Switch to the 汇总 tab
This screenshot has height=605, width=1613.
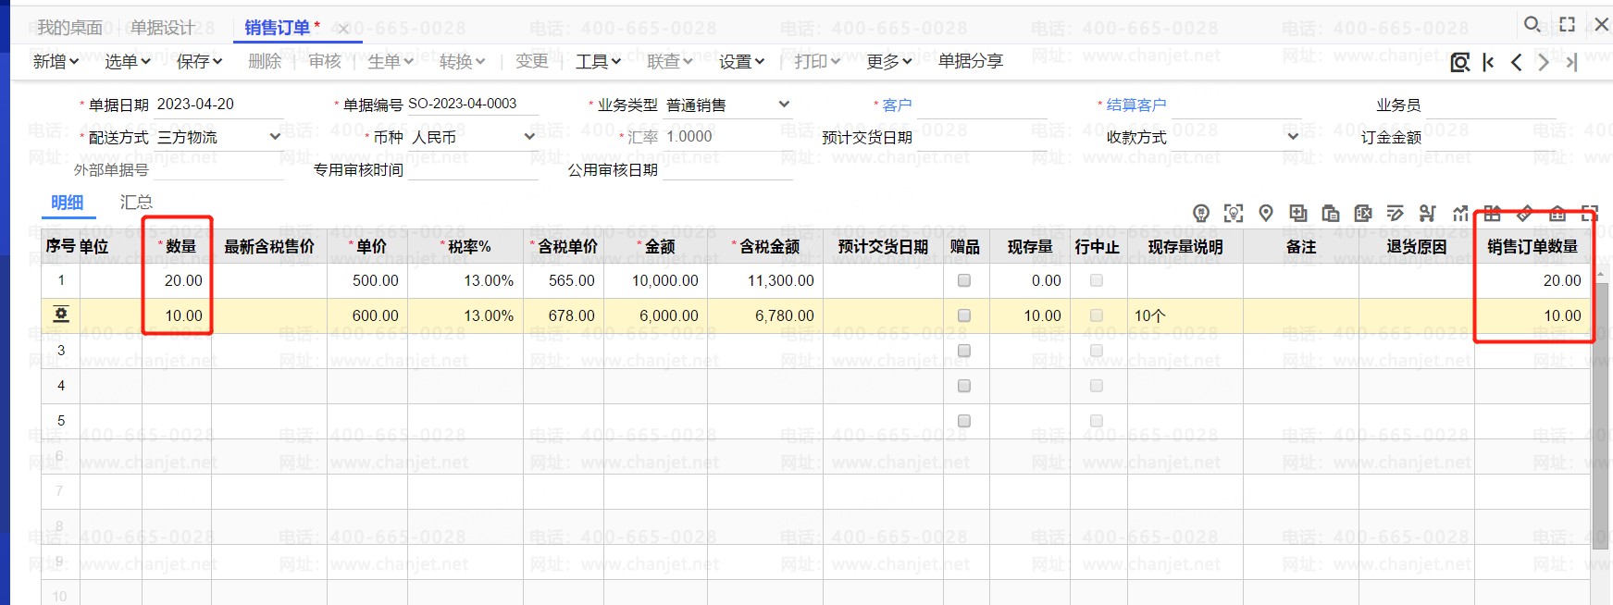tap(136, 202)
